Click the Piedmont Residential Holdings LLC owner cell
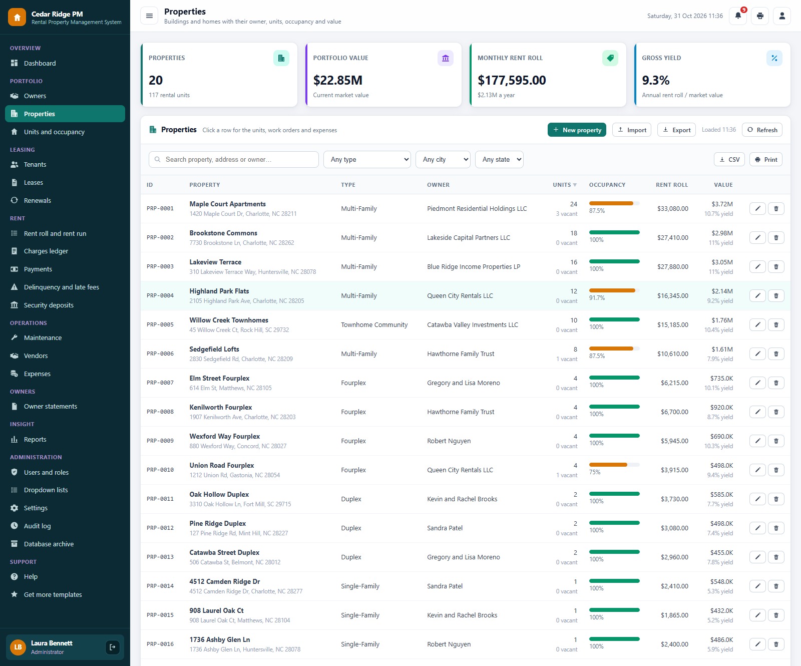 click(477, 209)
